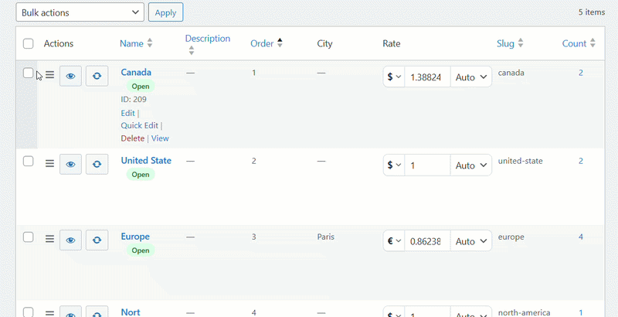Click the refresh icon in Europe row

click(97, 240)
